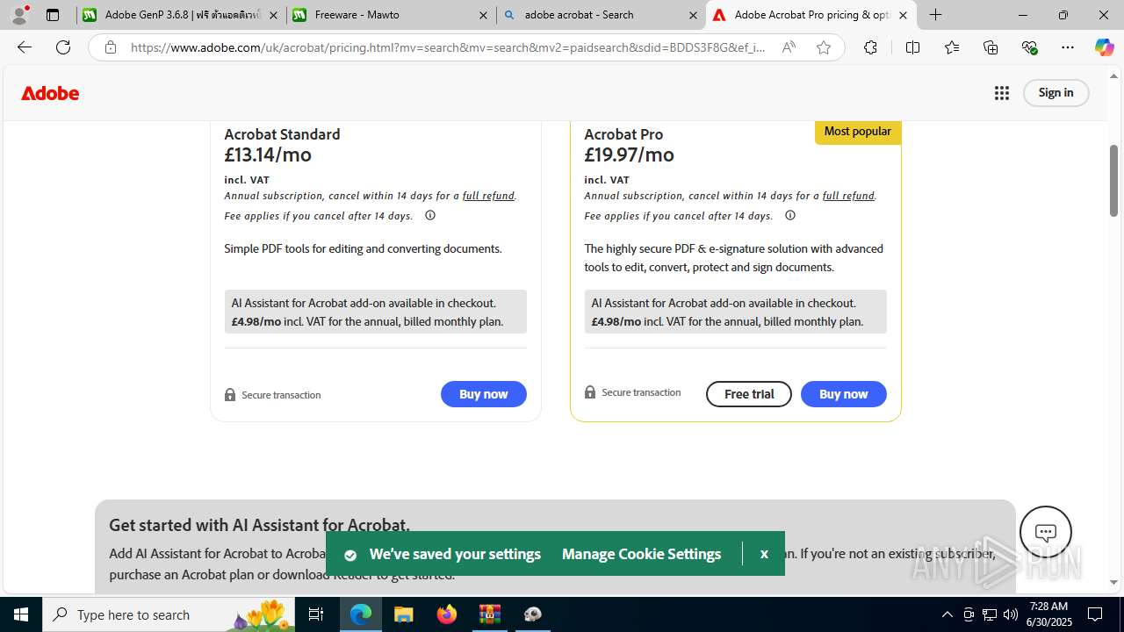Start the Acrobat Pro Free trial

point(749,394)
